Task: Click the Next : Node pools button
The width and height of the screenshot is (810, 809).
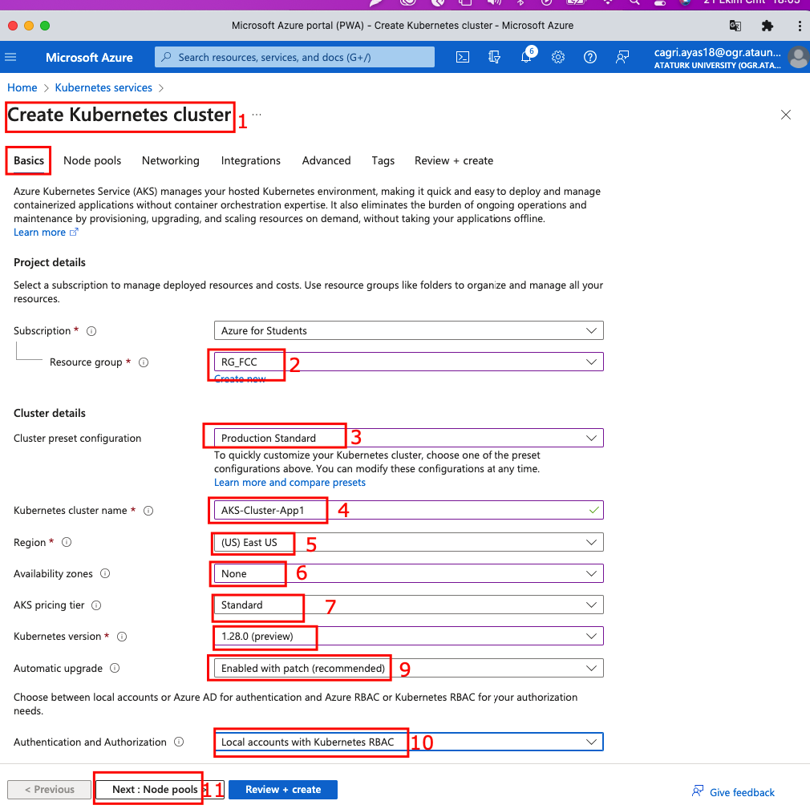Action: [x=155, y=790]
